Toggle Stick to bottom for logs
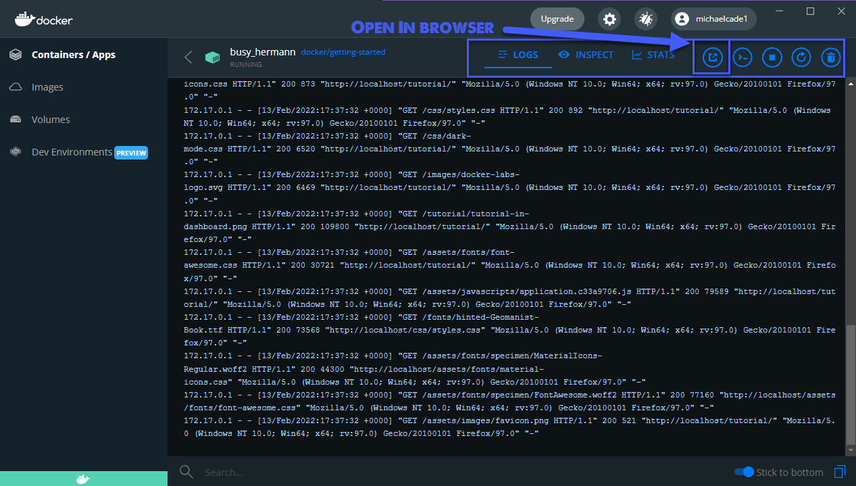This screenshot has height=486, width=856. 743,472
